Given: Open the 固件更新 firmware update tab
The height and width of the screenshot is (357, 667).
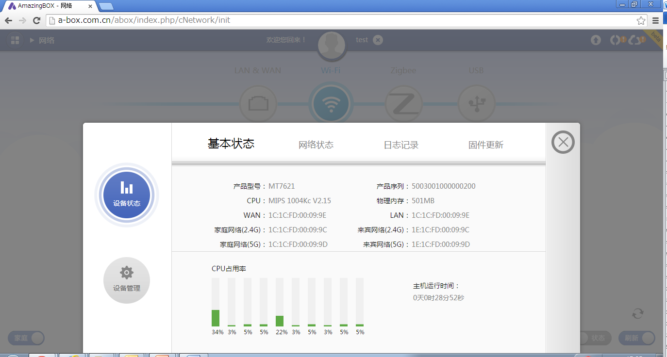Looking at the screenshot, I should tap(485, 145).
